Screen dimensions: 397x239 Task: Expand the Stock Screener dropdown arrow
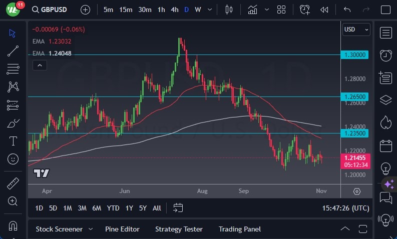coord(91,229)
